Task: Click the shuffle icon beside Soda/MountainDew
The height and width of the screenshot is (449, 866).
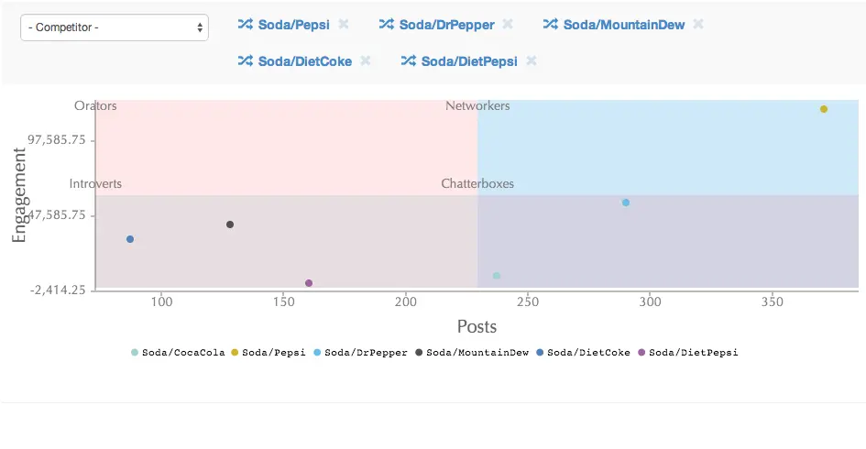Action: coord(550,25)
